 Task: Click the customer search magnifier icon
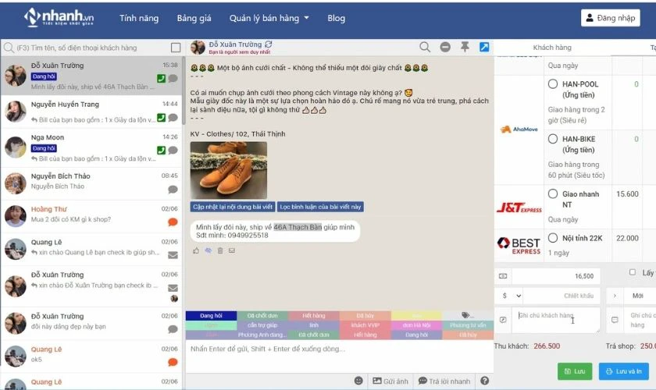coord(9,48)
